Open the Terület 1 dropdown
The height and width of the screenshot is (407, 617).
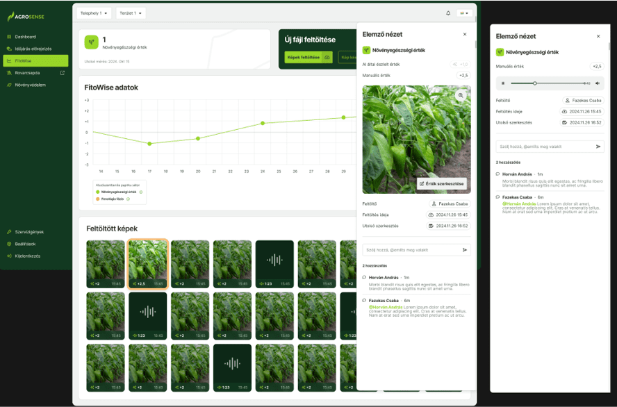(131, 13)
